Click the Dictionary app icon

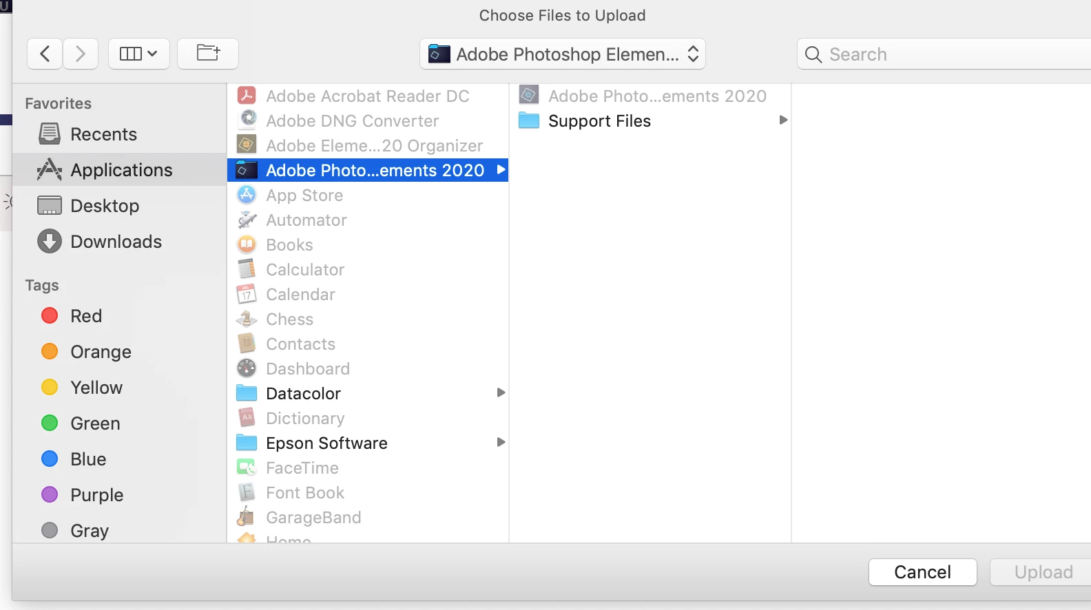[x=247, y=417]
